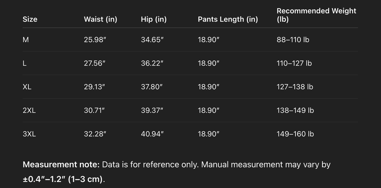Click the Recommended Weight (lb) header
Viewport: 381px width, 188px height.
[x=316, y=15]
